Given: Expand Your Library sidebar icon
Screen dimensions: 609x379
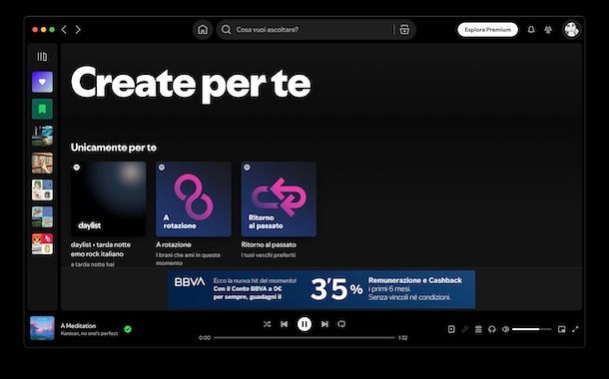Looking at the screenshot, I should (42, 57).
